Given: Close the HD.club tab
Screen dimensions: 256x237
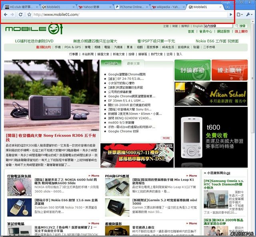Looking at the screenshot, I should coord(37,7).
